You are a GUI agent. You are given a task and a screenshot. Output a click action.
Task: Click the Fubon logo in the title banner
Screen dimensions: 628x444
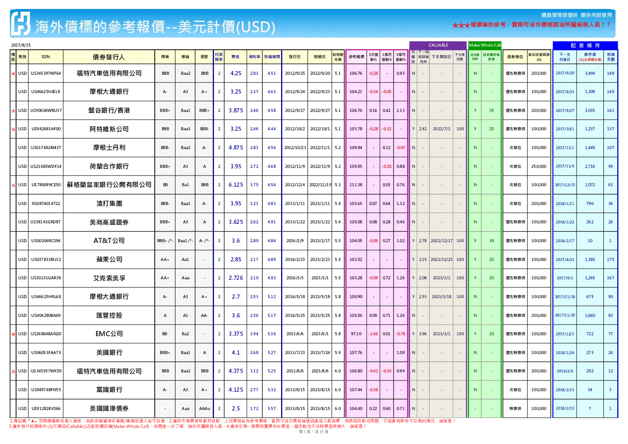(x=21, y=23)
